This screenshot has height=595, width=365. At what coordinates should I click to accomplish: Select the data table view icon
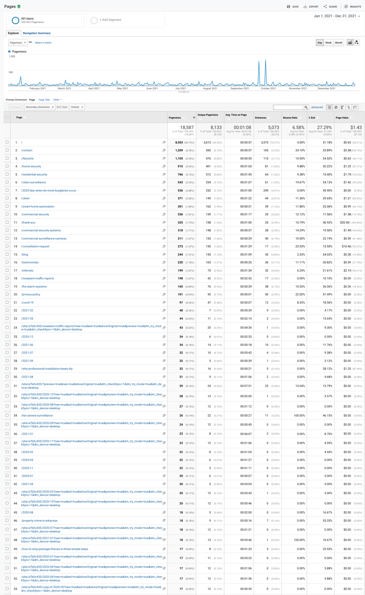coord(330,107)
